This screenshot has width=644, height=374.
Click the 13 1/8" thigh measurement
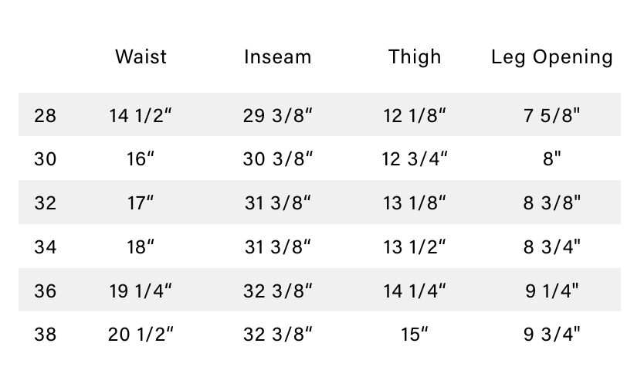(x=415, y=203)
